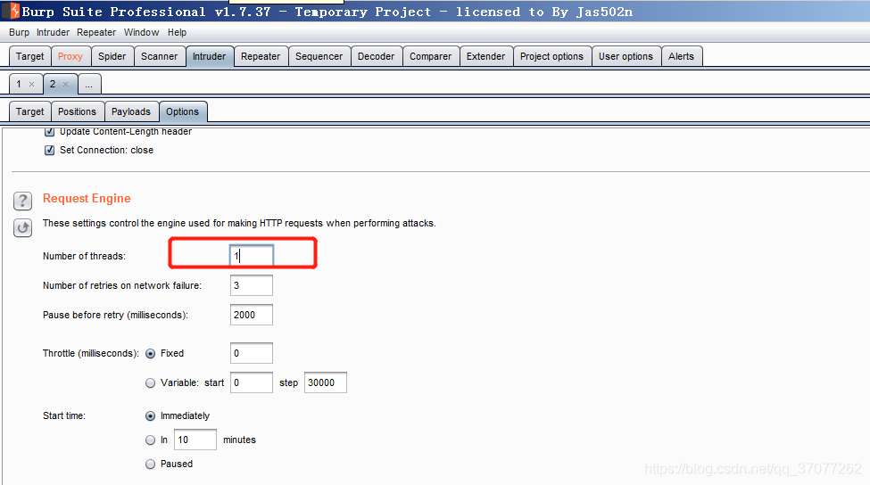Viewport: 870px width, 485px height.
Task: Toggle Set Connection: close checkbox
Action: (49, 150)
